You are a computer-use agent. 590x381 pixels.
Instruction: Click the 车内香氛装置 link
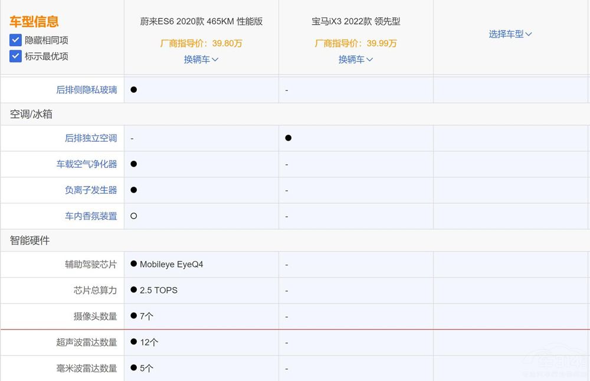click(91, 216)
